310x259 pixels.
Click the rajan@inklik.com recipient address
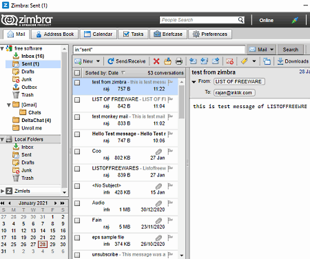point(234,92)
